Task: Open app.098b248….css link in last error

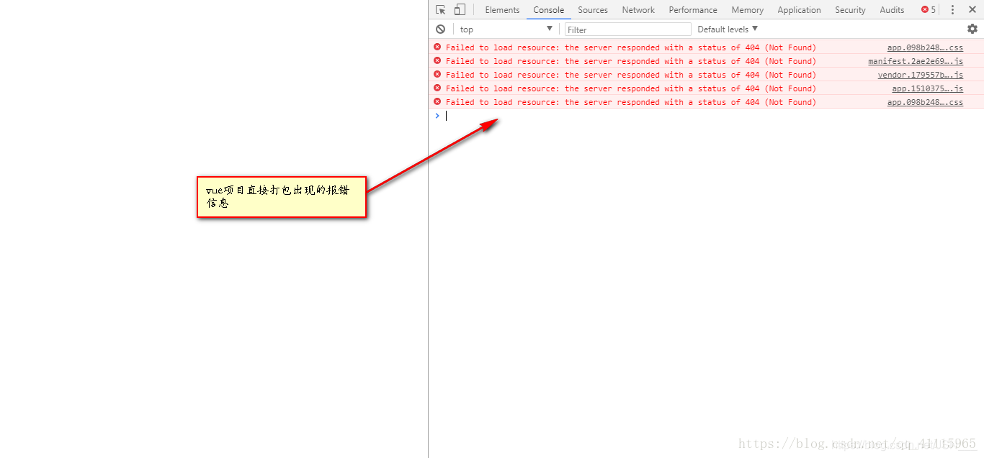Action: (925, 102)
